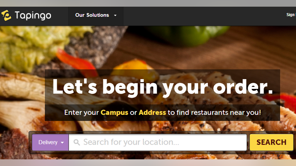296x166 pixels.
Task: Click the empty dark navigation bar area
Action: click(204, 16)
